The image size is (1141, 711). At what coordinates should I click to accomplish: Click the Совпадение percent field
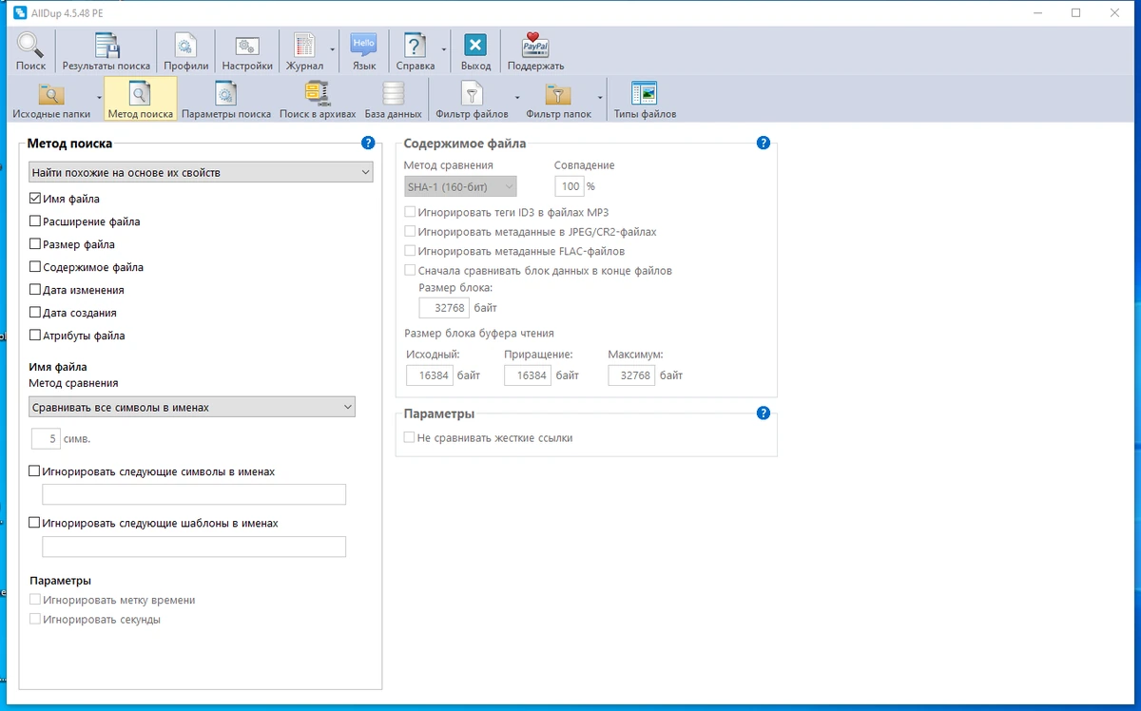569,186
